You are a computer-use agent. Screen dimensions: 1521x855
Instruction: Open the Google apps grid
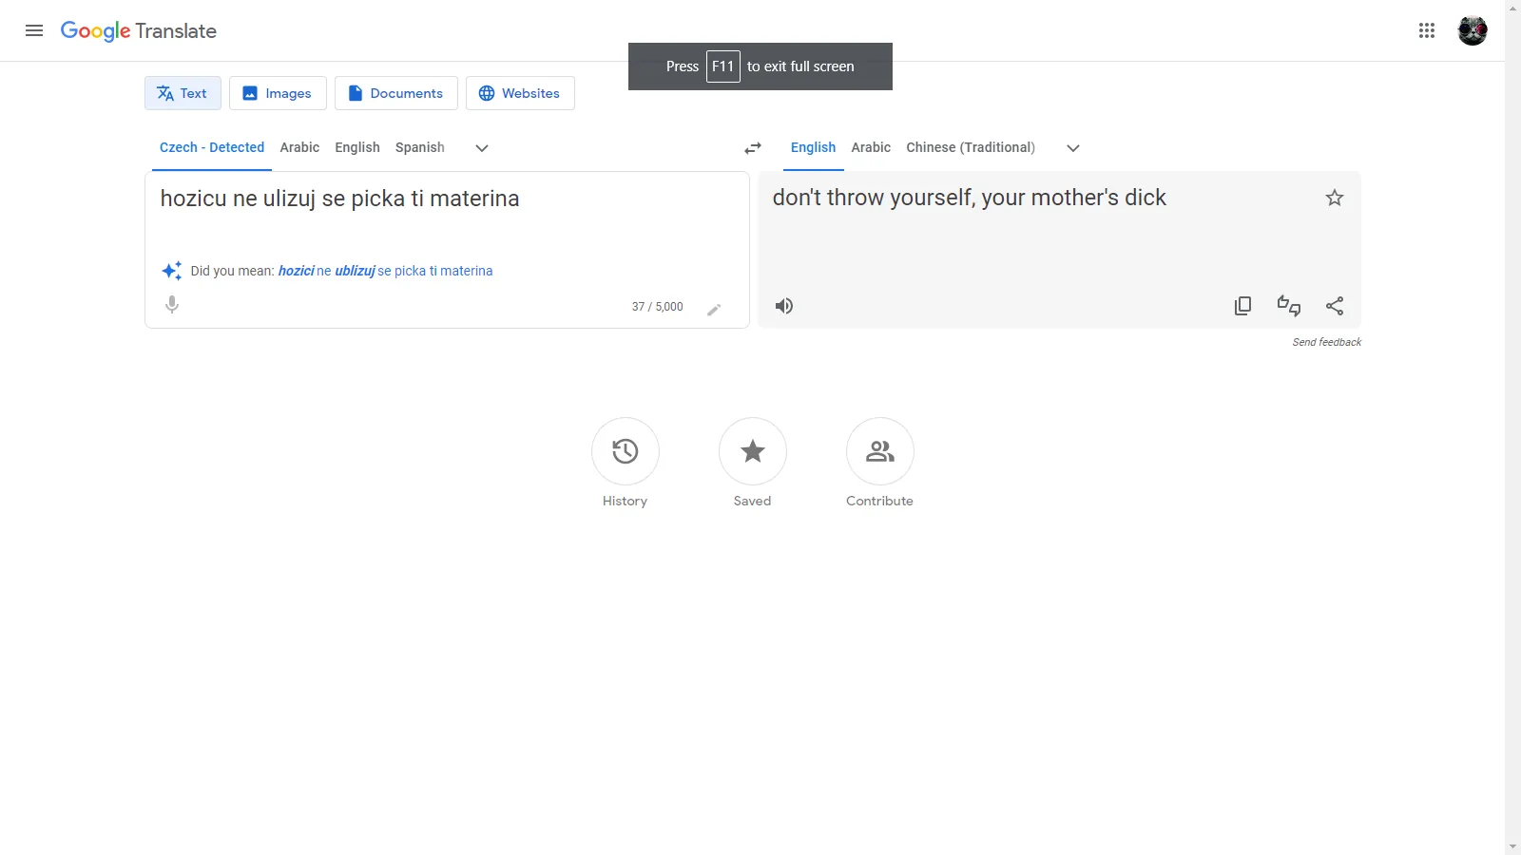click(x=1427, y=30)
